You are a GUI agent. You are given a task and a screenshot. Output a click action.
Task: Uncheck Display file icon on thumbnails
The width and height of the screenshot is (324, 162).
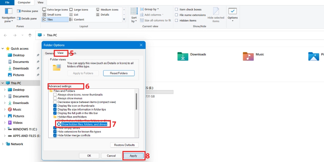click(55, 106)
